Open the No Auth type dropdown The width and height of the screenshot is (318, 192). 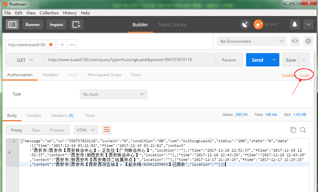coord(114,94)
